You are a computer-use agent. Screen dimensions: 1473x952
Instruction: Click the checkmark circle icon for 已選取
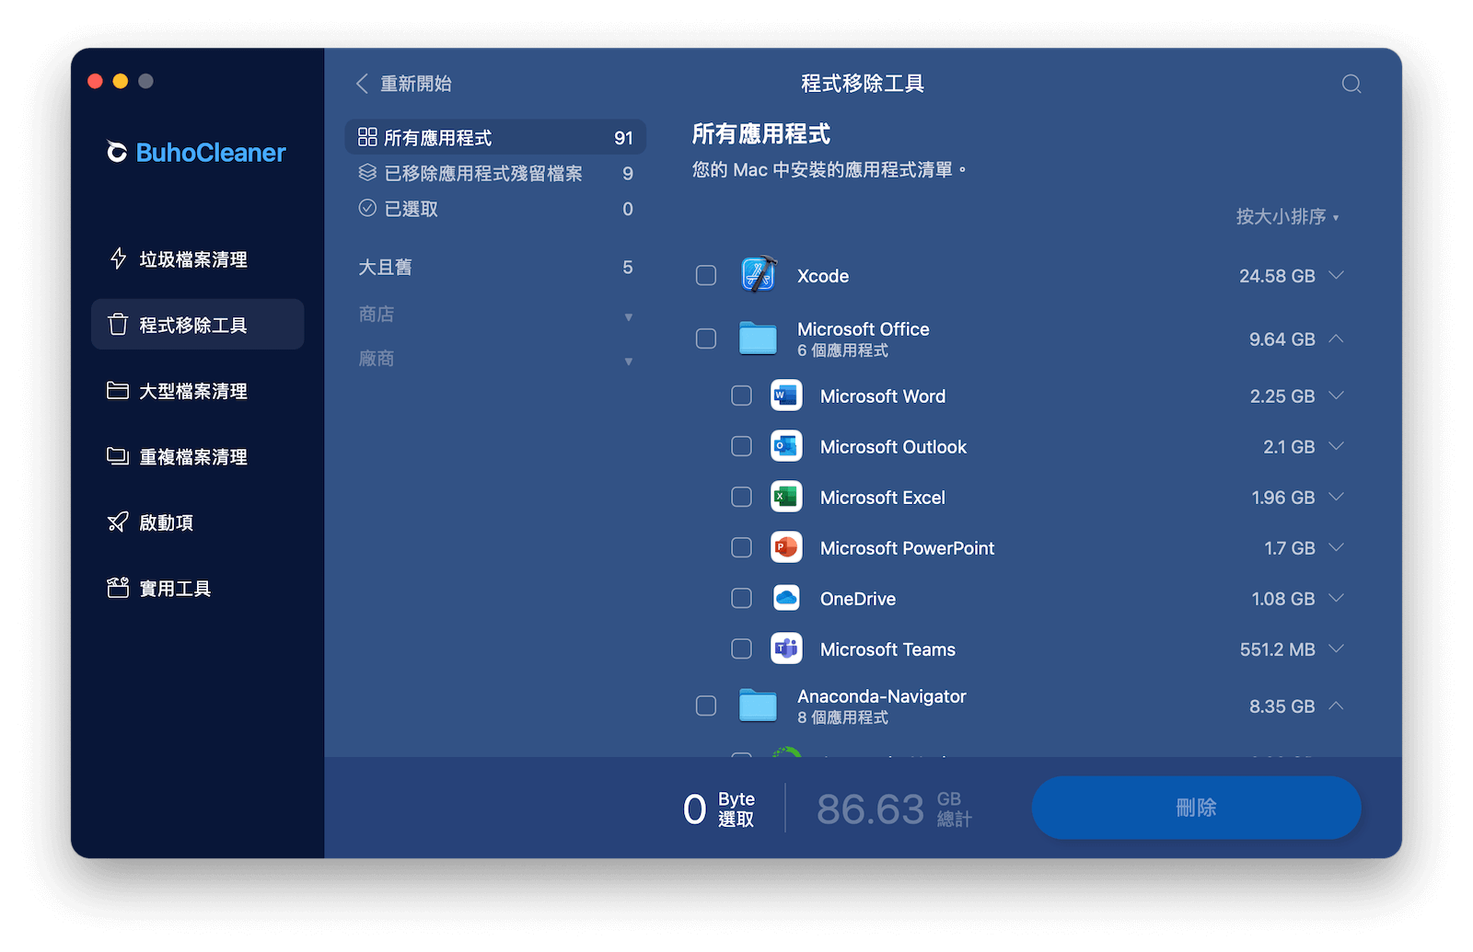(x=367, y=208)
